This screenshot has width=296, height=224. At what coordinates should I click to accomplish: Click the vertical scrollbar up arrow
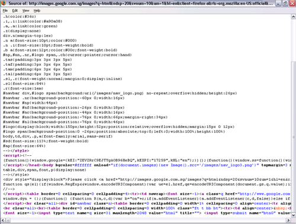[x=294, y=17]
